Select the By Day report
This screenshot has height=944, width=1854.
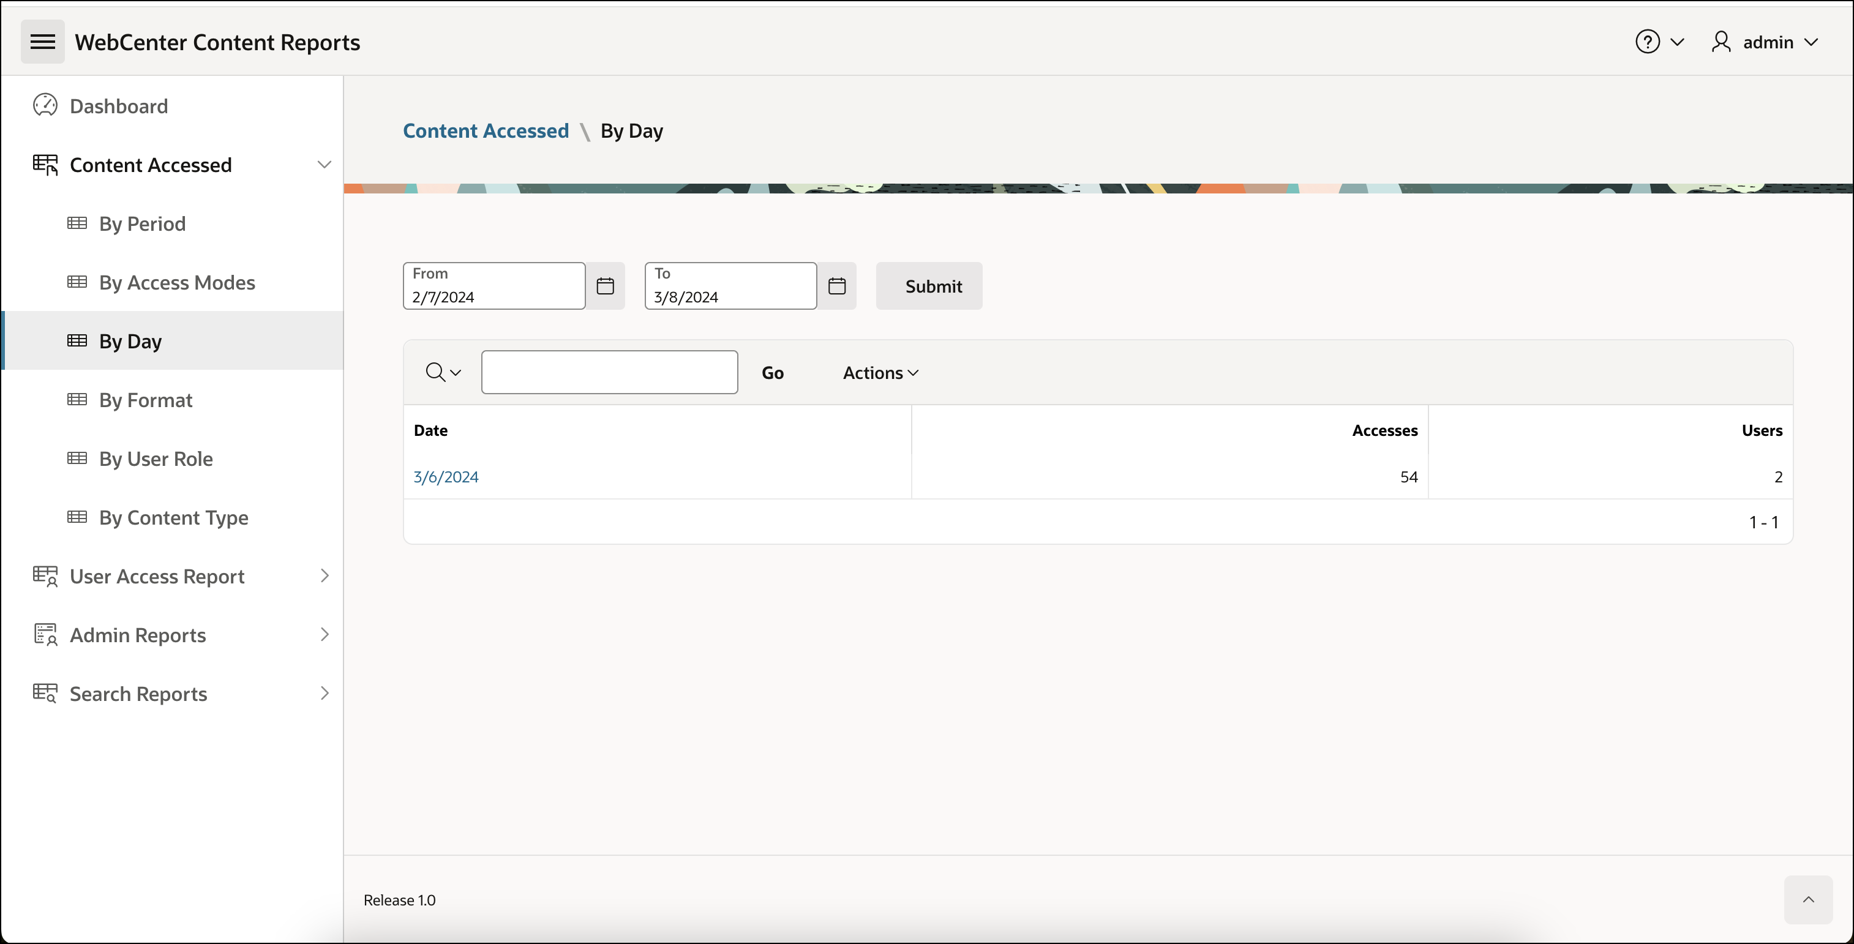click(173, 341)
